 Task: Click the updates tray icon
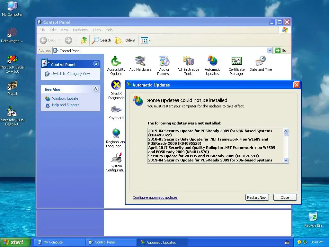305,242
